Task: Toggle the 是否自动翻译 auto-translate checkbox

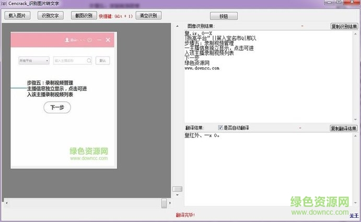Action: point(220,128)
